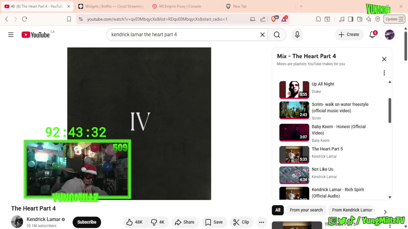This screenshot has height=229, width=408.
Task: Create a Clip of the video
Action: point(241,222)
